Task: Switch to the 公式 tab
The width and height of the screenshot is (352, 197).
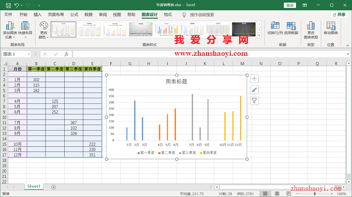Action: point(74,14)
